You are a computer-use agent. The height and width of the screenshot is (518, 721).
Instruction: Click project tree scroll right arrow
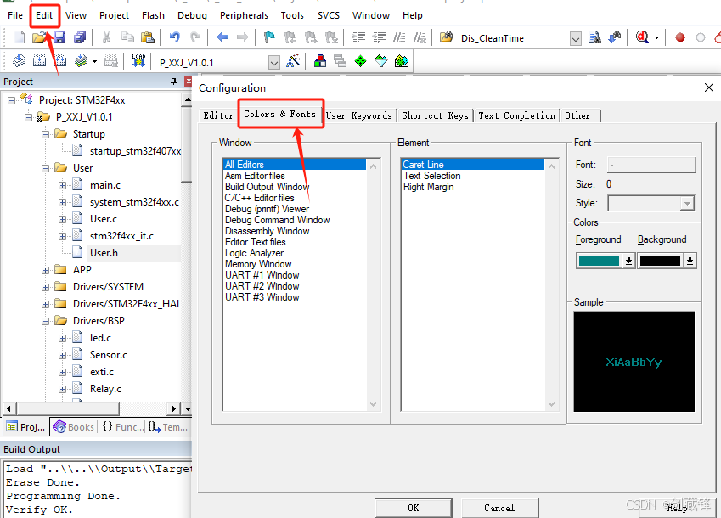[173, 408]
